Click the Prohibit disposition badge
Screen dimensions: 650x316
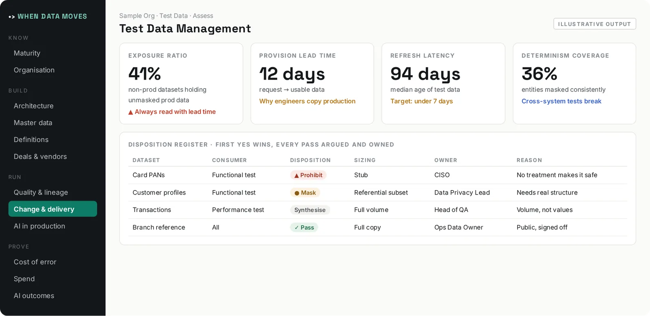tap(308, 175)
